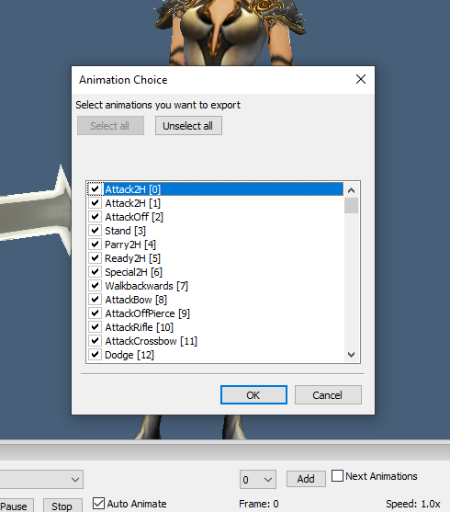Select the Ready2H [5] list row
Image resolution: width=450 pixels, height=512 pixels.
pyautogui.click(x=216, y=258)
